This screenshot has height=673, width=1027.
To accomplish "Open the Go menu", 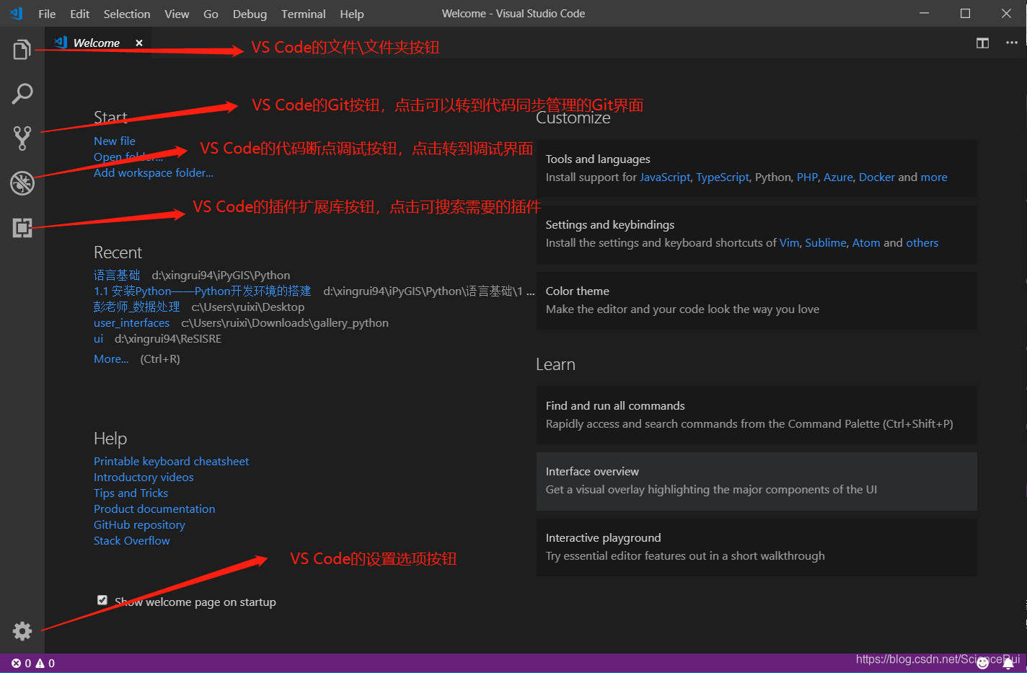I will [x=211, y=14].
